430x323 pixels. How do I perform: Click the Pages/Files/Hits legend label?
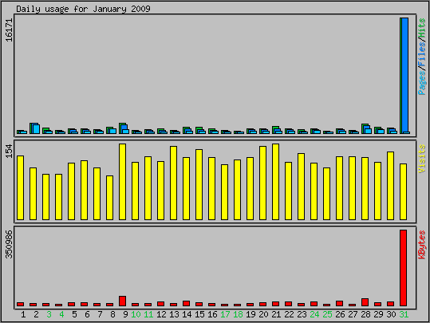tap(422, 57)
